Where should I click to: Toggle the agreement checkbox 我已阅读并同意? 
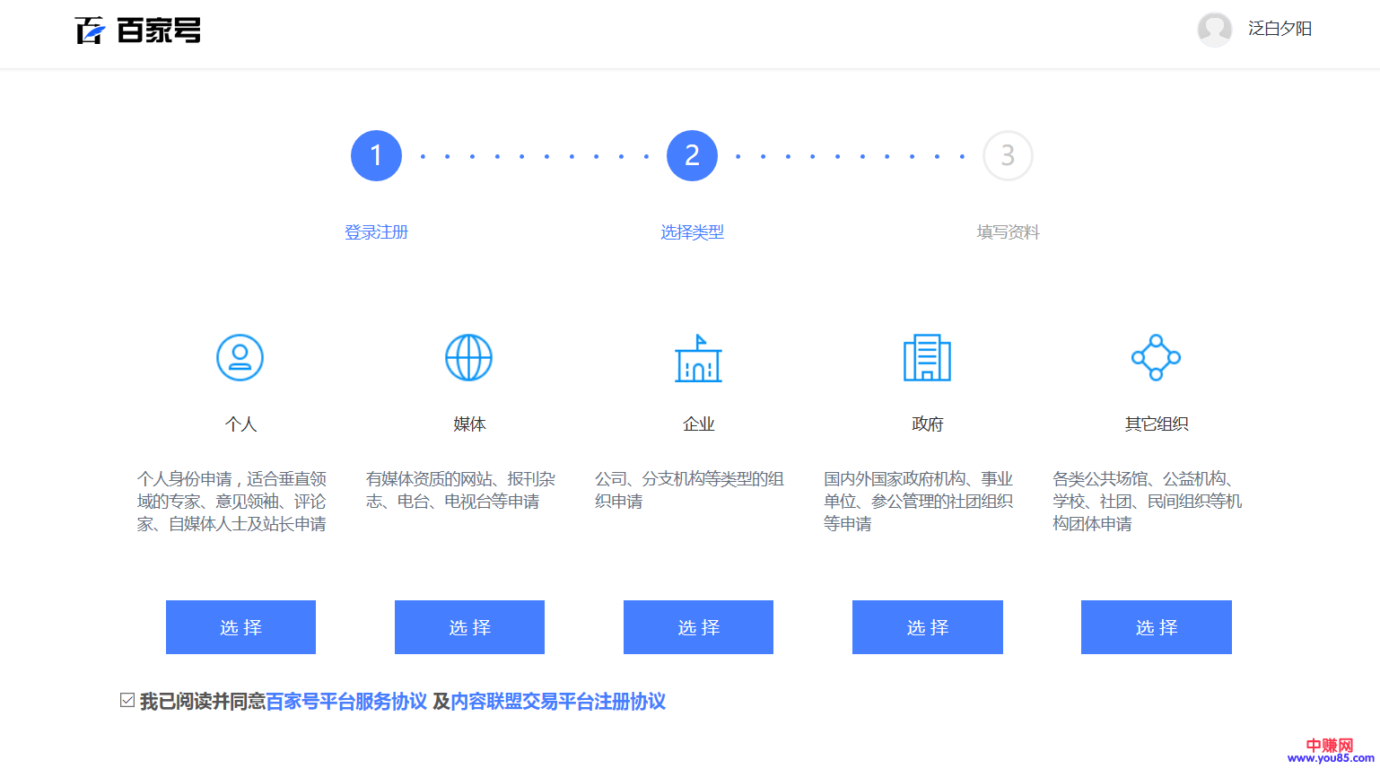tap(127, 700)
